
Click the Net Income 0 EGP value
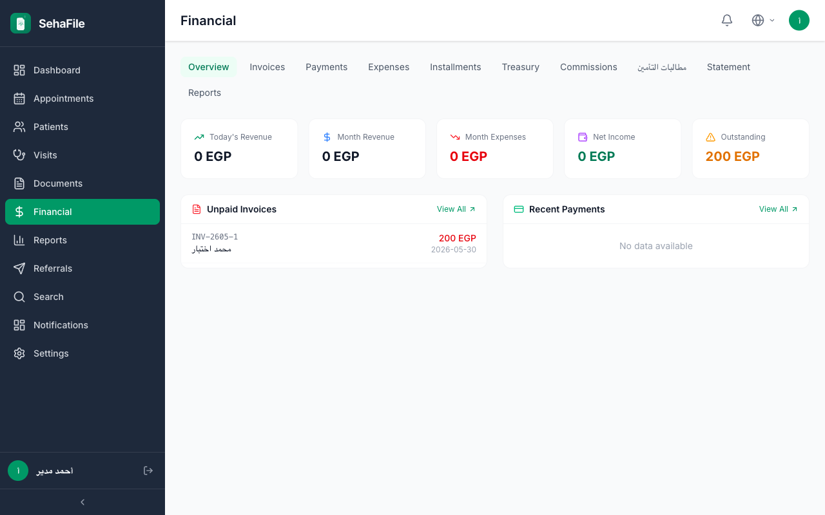coord(596,156)
